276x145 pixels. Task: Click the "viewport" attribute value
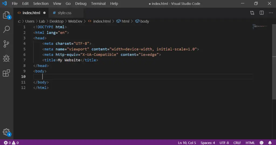78,49
